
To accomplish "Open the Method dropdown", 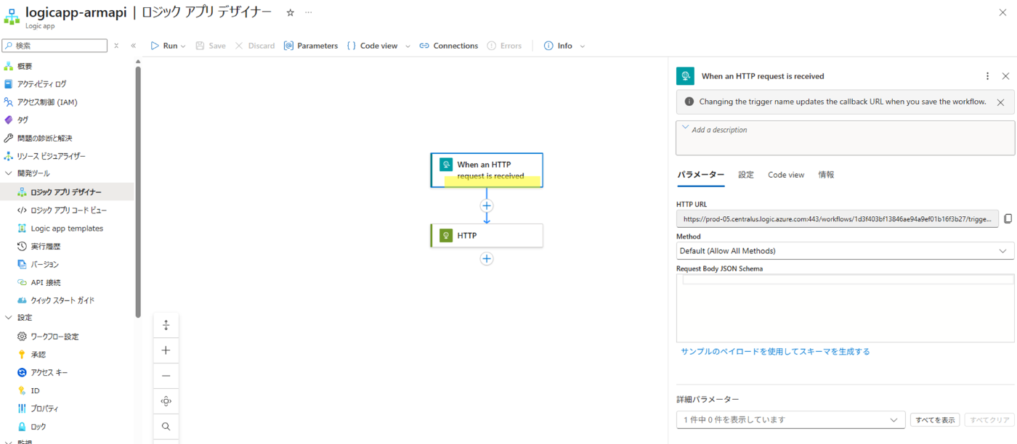I will (x=846, y=251).
